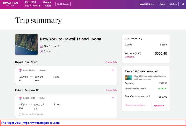Click the $50.40 cost after statement credit
Screen dimensions: 186x126
163,97
